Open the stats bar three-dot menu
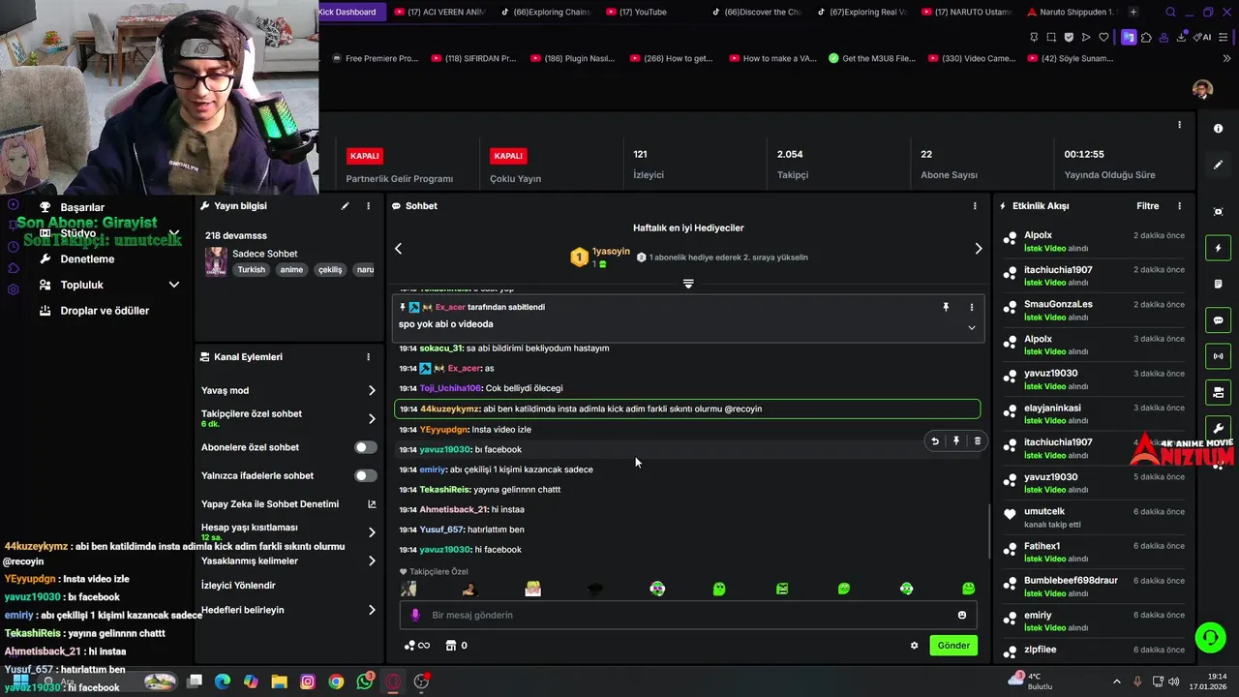 click(1179, 125)
